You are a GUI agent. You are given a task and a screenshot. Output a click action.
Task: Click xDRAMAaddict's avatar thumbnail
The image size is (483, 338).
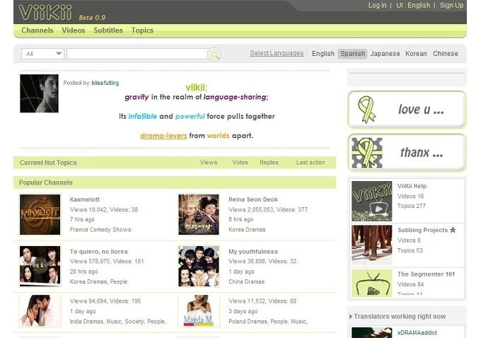pos(372,333)
